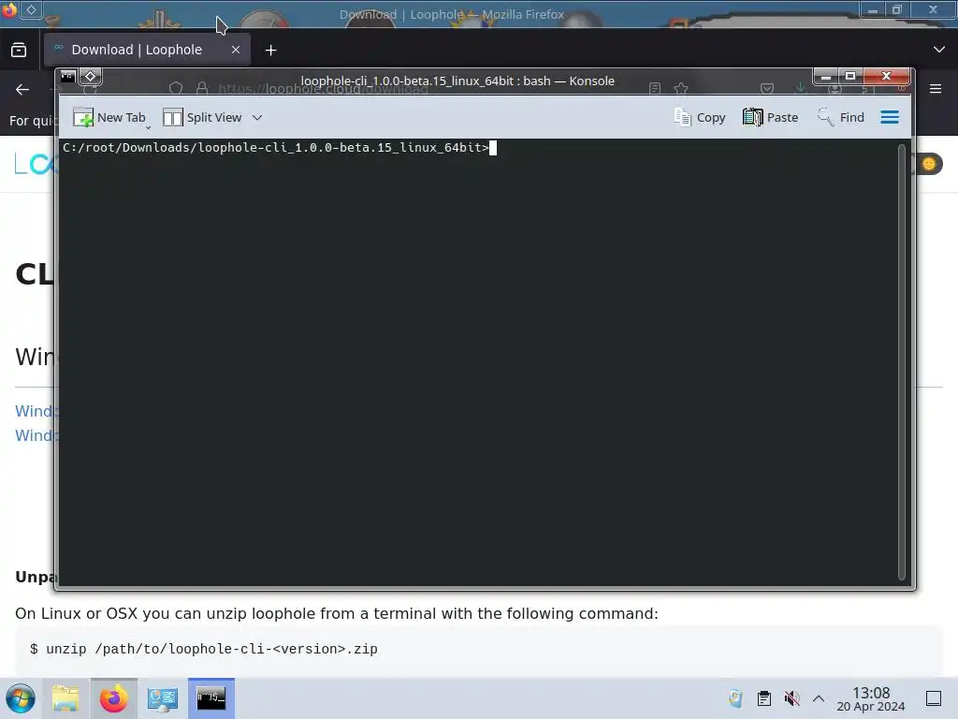The image size is (958, 719).
Task: Click the Copy button in Konsole toolbar
Action: (x=700, y=117)
